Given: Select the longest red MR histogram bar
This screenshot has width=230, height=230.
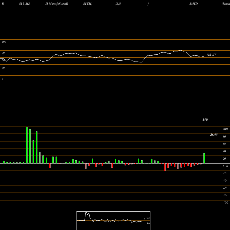Looking at the screenshot, I should 165,167.
